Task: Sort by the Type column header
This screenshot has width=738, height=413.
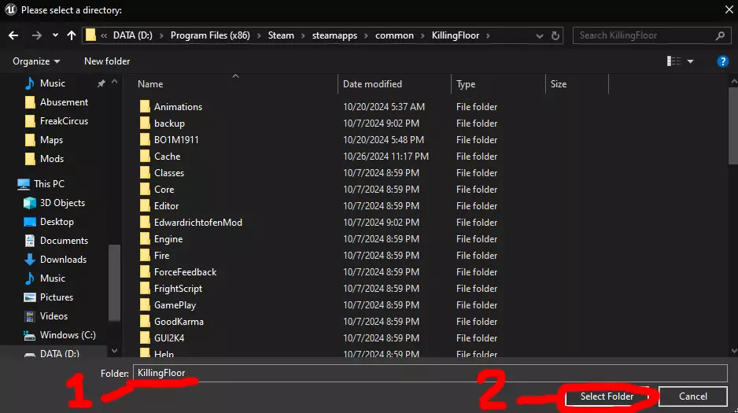Action: pyautogui.click(x=466, y=84)
